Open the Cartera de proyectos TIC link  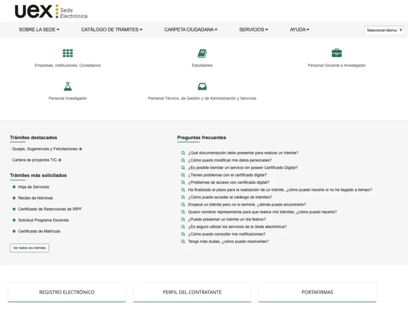click(34, 160)
